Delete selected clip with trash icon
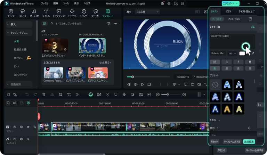Image resolution: width=267 pixels, height=155 pixels. pos(44,95)
